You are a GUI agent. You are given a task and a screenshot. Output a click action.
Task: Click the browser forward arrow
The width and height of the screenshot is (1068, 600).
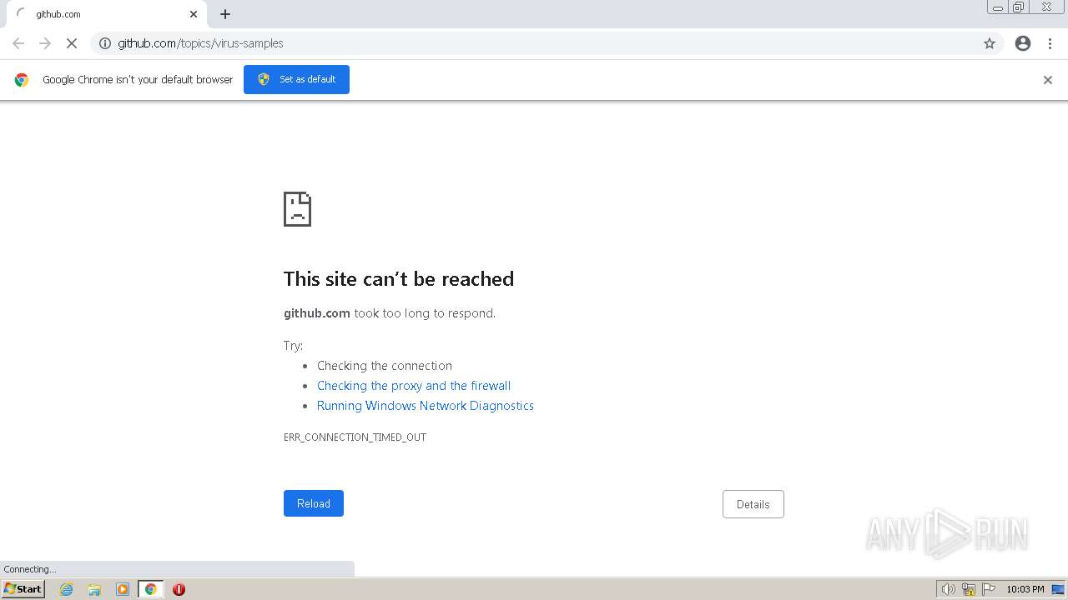click(x=45, y=43)
